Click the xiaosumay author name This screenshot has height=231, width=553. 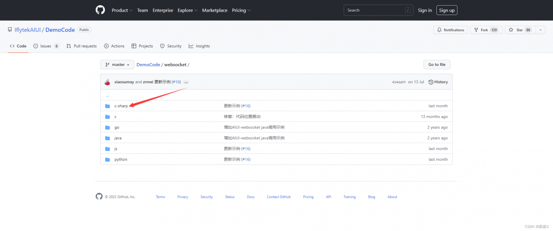click(124, 82)
